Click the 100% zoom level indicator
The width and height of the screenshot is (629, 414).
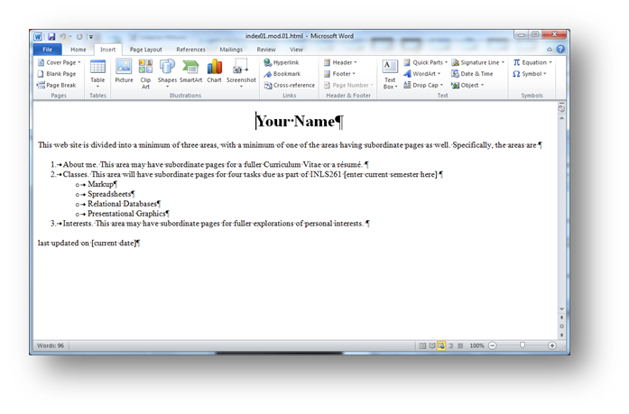(x=476, y=345)
